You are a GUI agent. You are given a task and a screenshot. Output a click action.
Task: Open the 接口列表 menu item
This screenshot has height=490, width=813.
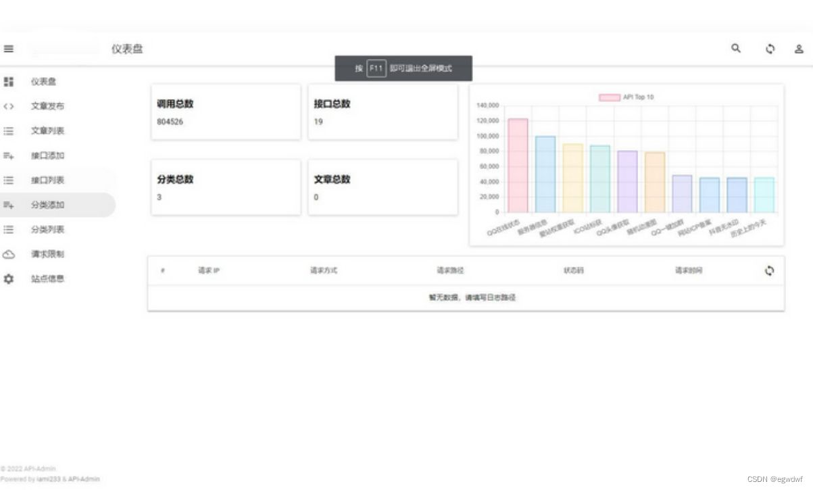click(46, 180)
